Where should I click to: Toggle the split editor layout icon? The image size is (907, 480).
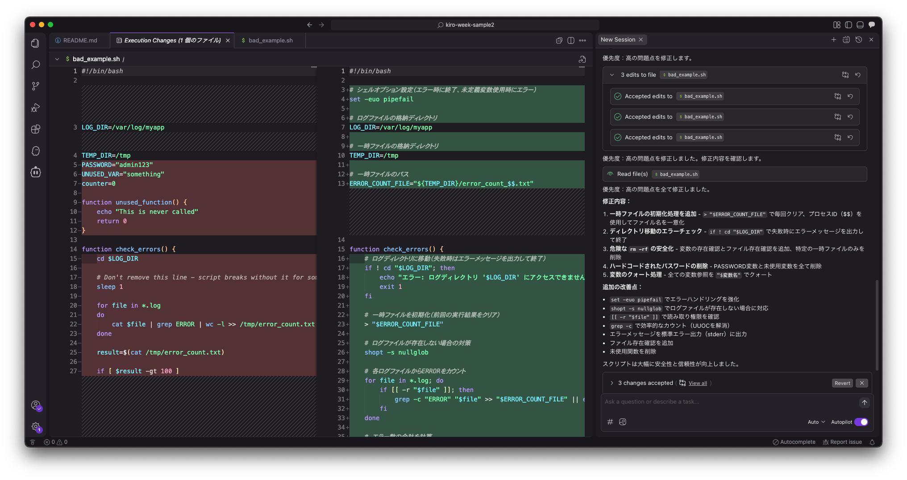pyautogui.click(x=570, y=41)
